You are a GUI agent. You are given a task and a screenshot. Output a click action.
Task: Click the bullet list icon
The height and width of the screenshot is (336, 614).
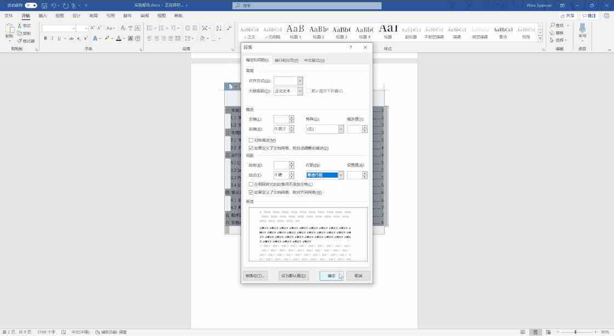coord(149,28)
